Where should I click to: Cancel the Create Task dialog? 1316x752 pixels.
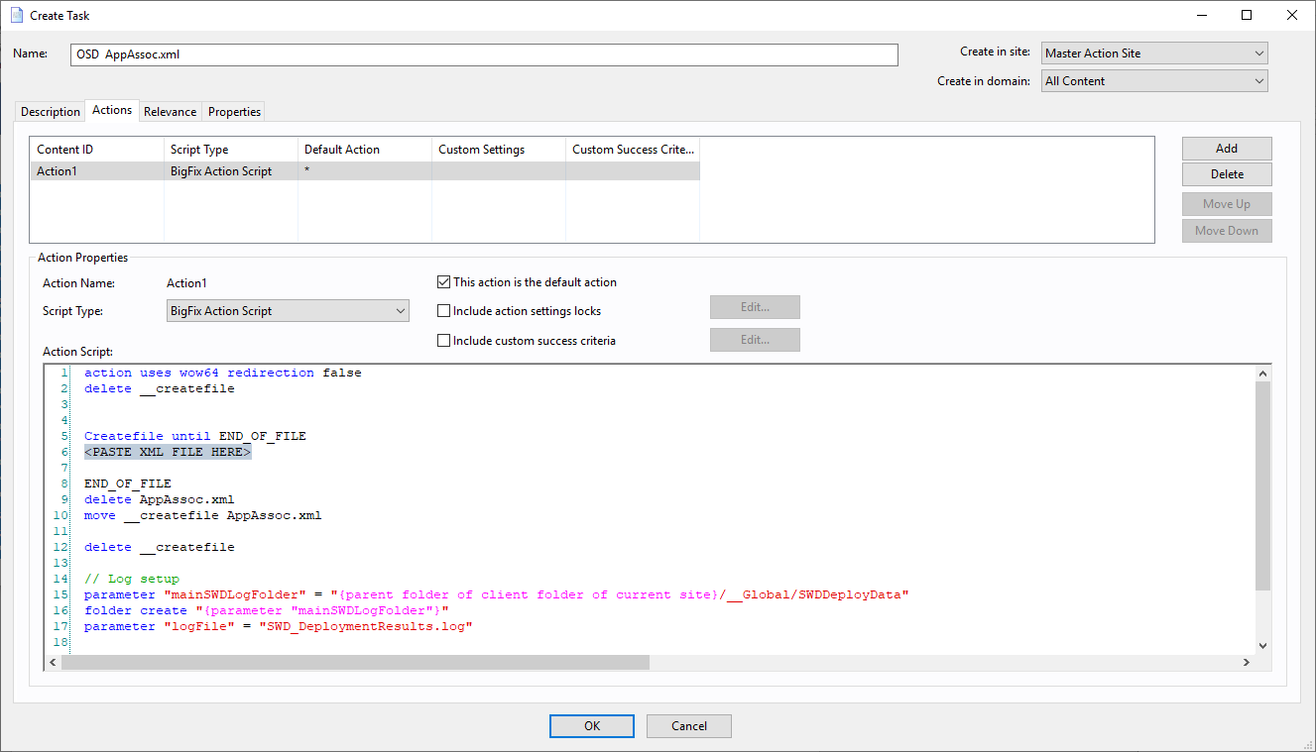point(689,726)
